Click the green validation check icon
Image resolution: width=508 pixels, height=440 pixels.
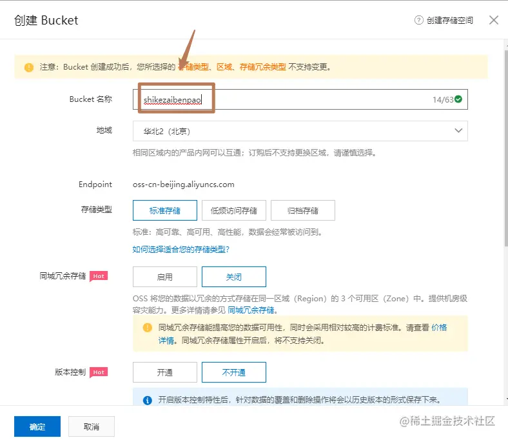tap(458, 99)
